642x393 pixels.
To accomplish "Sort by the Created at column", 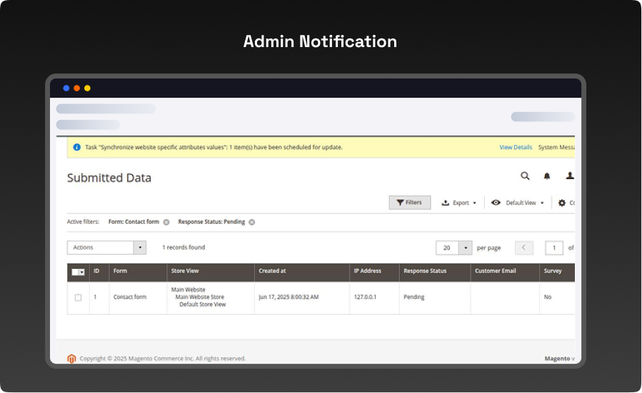I will 272,271.
